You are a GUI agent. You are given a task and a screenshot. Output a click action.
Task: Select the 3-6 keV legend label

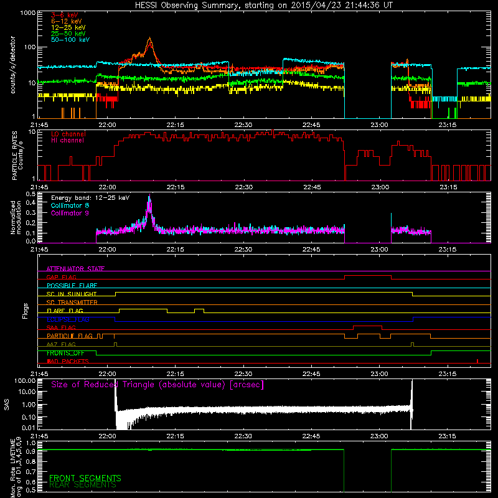(x=65, y=15)
